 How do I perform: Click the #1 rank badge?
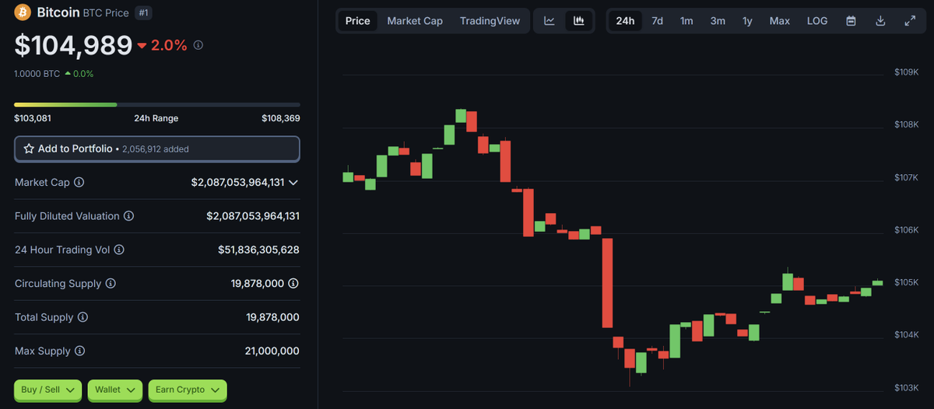(143, 12)
